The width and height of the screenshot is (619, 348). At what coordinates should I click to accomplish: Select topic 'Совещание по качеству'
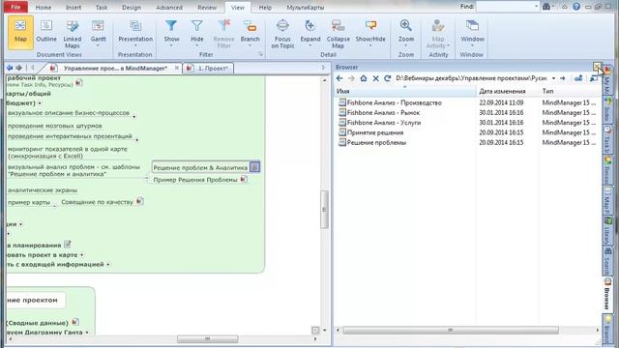click(x=97, y=202)
